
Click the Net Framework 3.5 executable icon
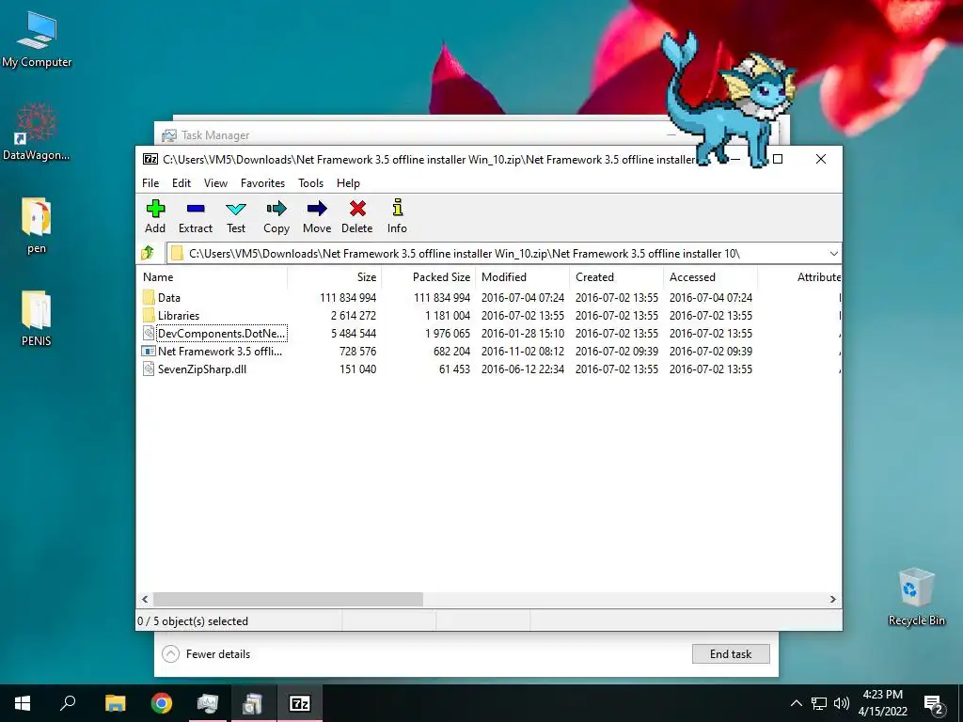[148, 352]
